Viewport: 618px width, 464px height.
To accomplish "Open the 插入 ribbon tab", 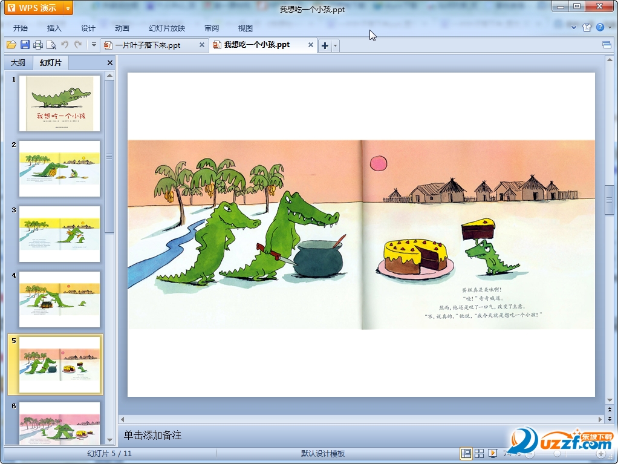I will coord(54,28).
